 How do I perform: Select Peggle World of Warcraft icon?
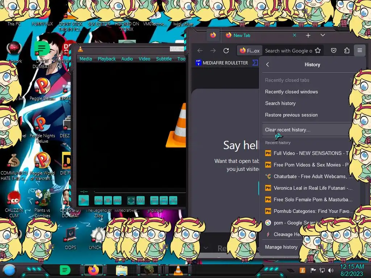pyautogui.click(x=42, y=167)
